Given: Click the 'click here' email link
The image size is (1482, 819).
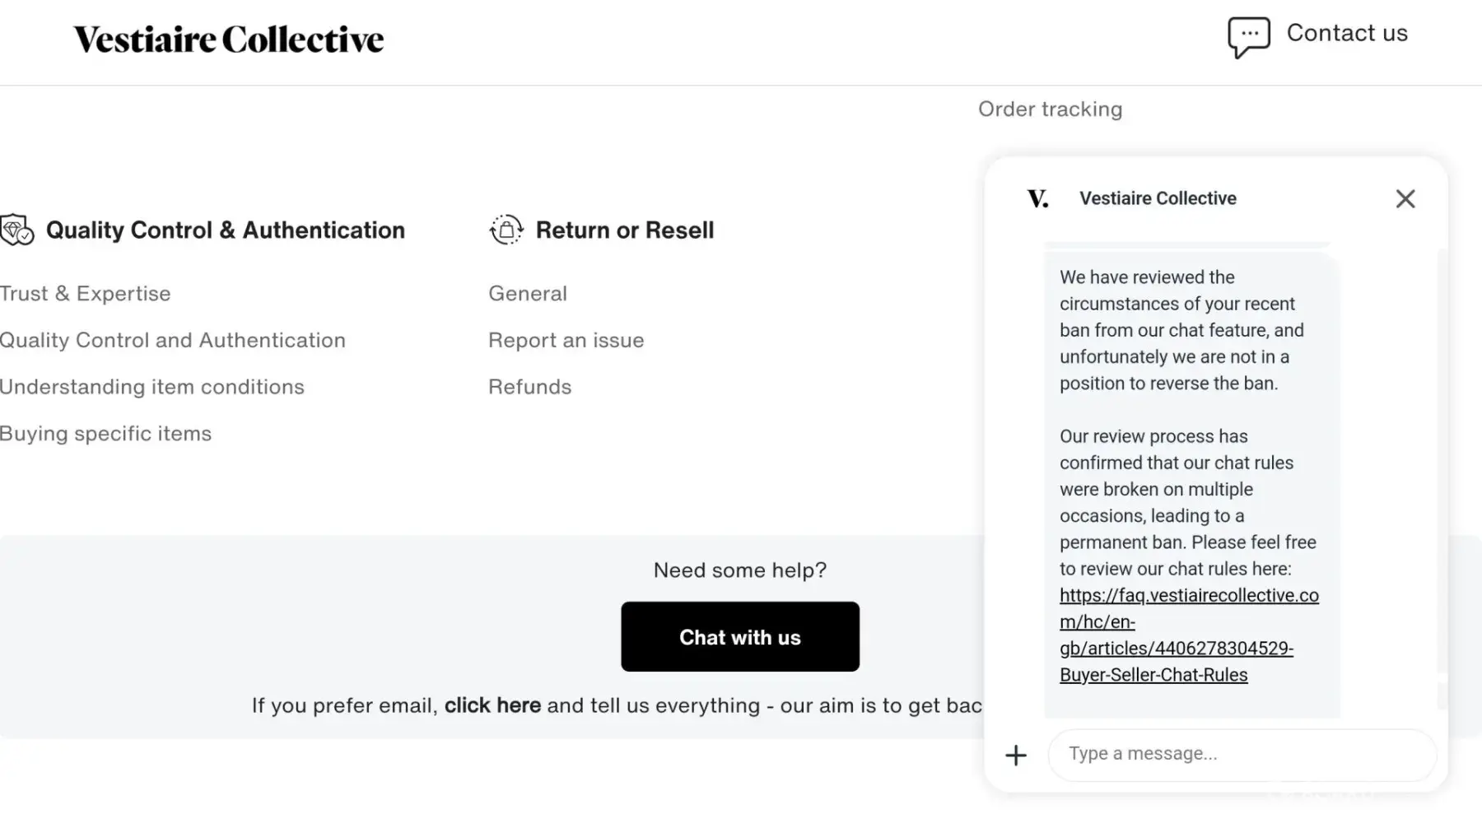Looking at the screenshot, I should click(492, 705).
